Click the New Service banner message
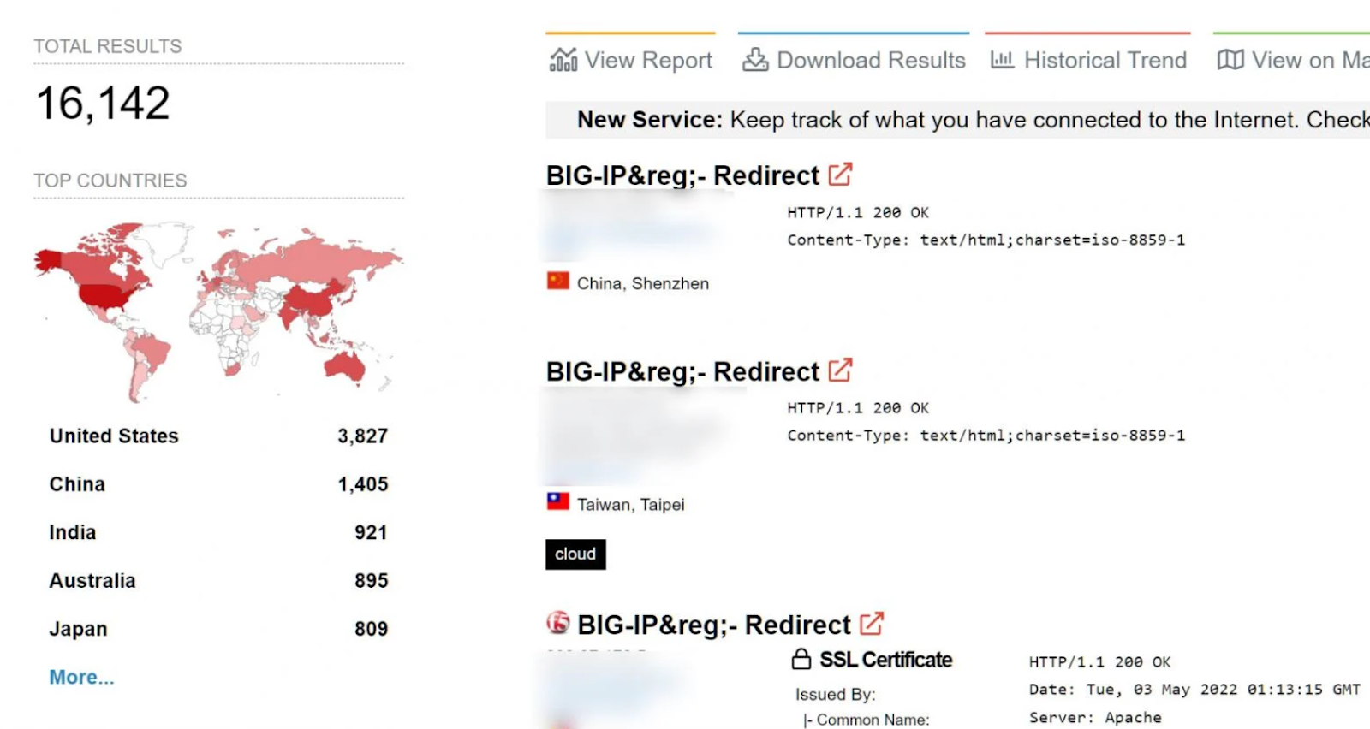This screenshot has width=1370, height=729. [957, 120]
